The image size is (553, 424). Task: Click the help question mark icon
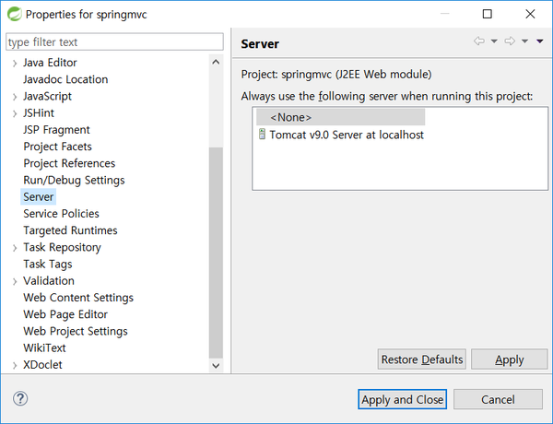click(20, 398)
